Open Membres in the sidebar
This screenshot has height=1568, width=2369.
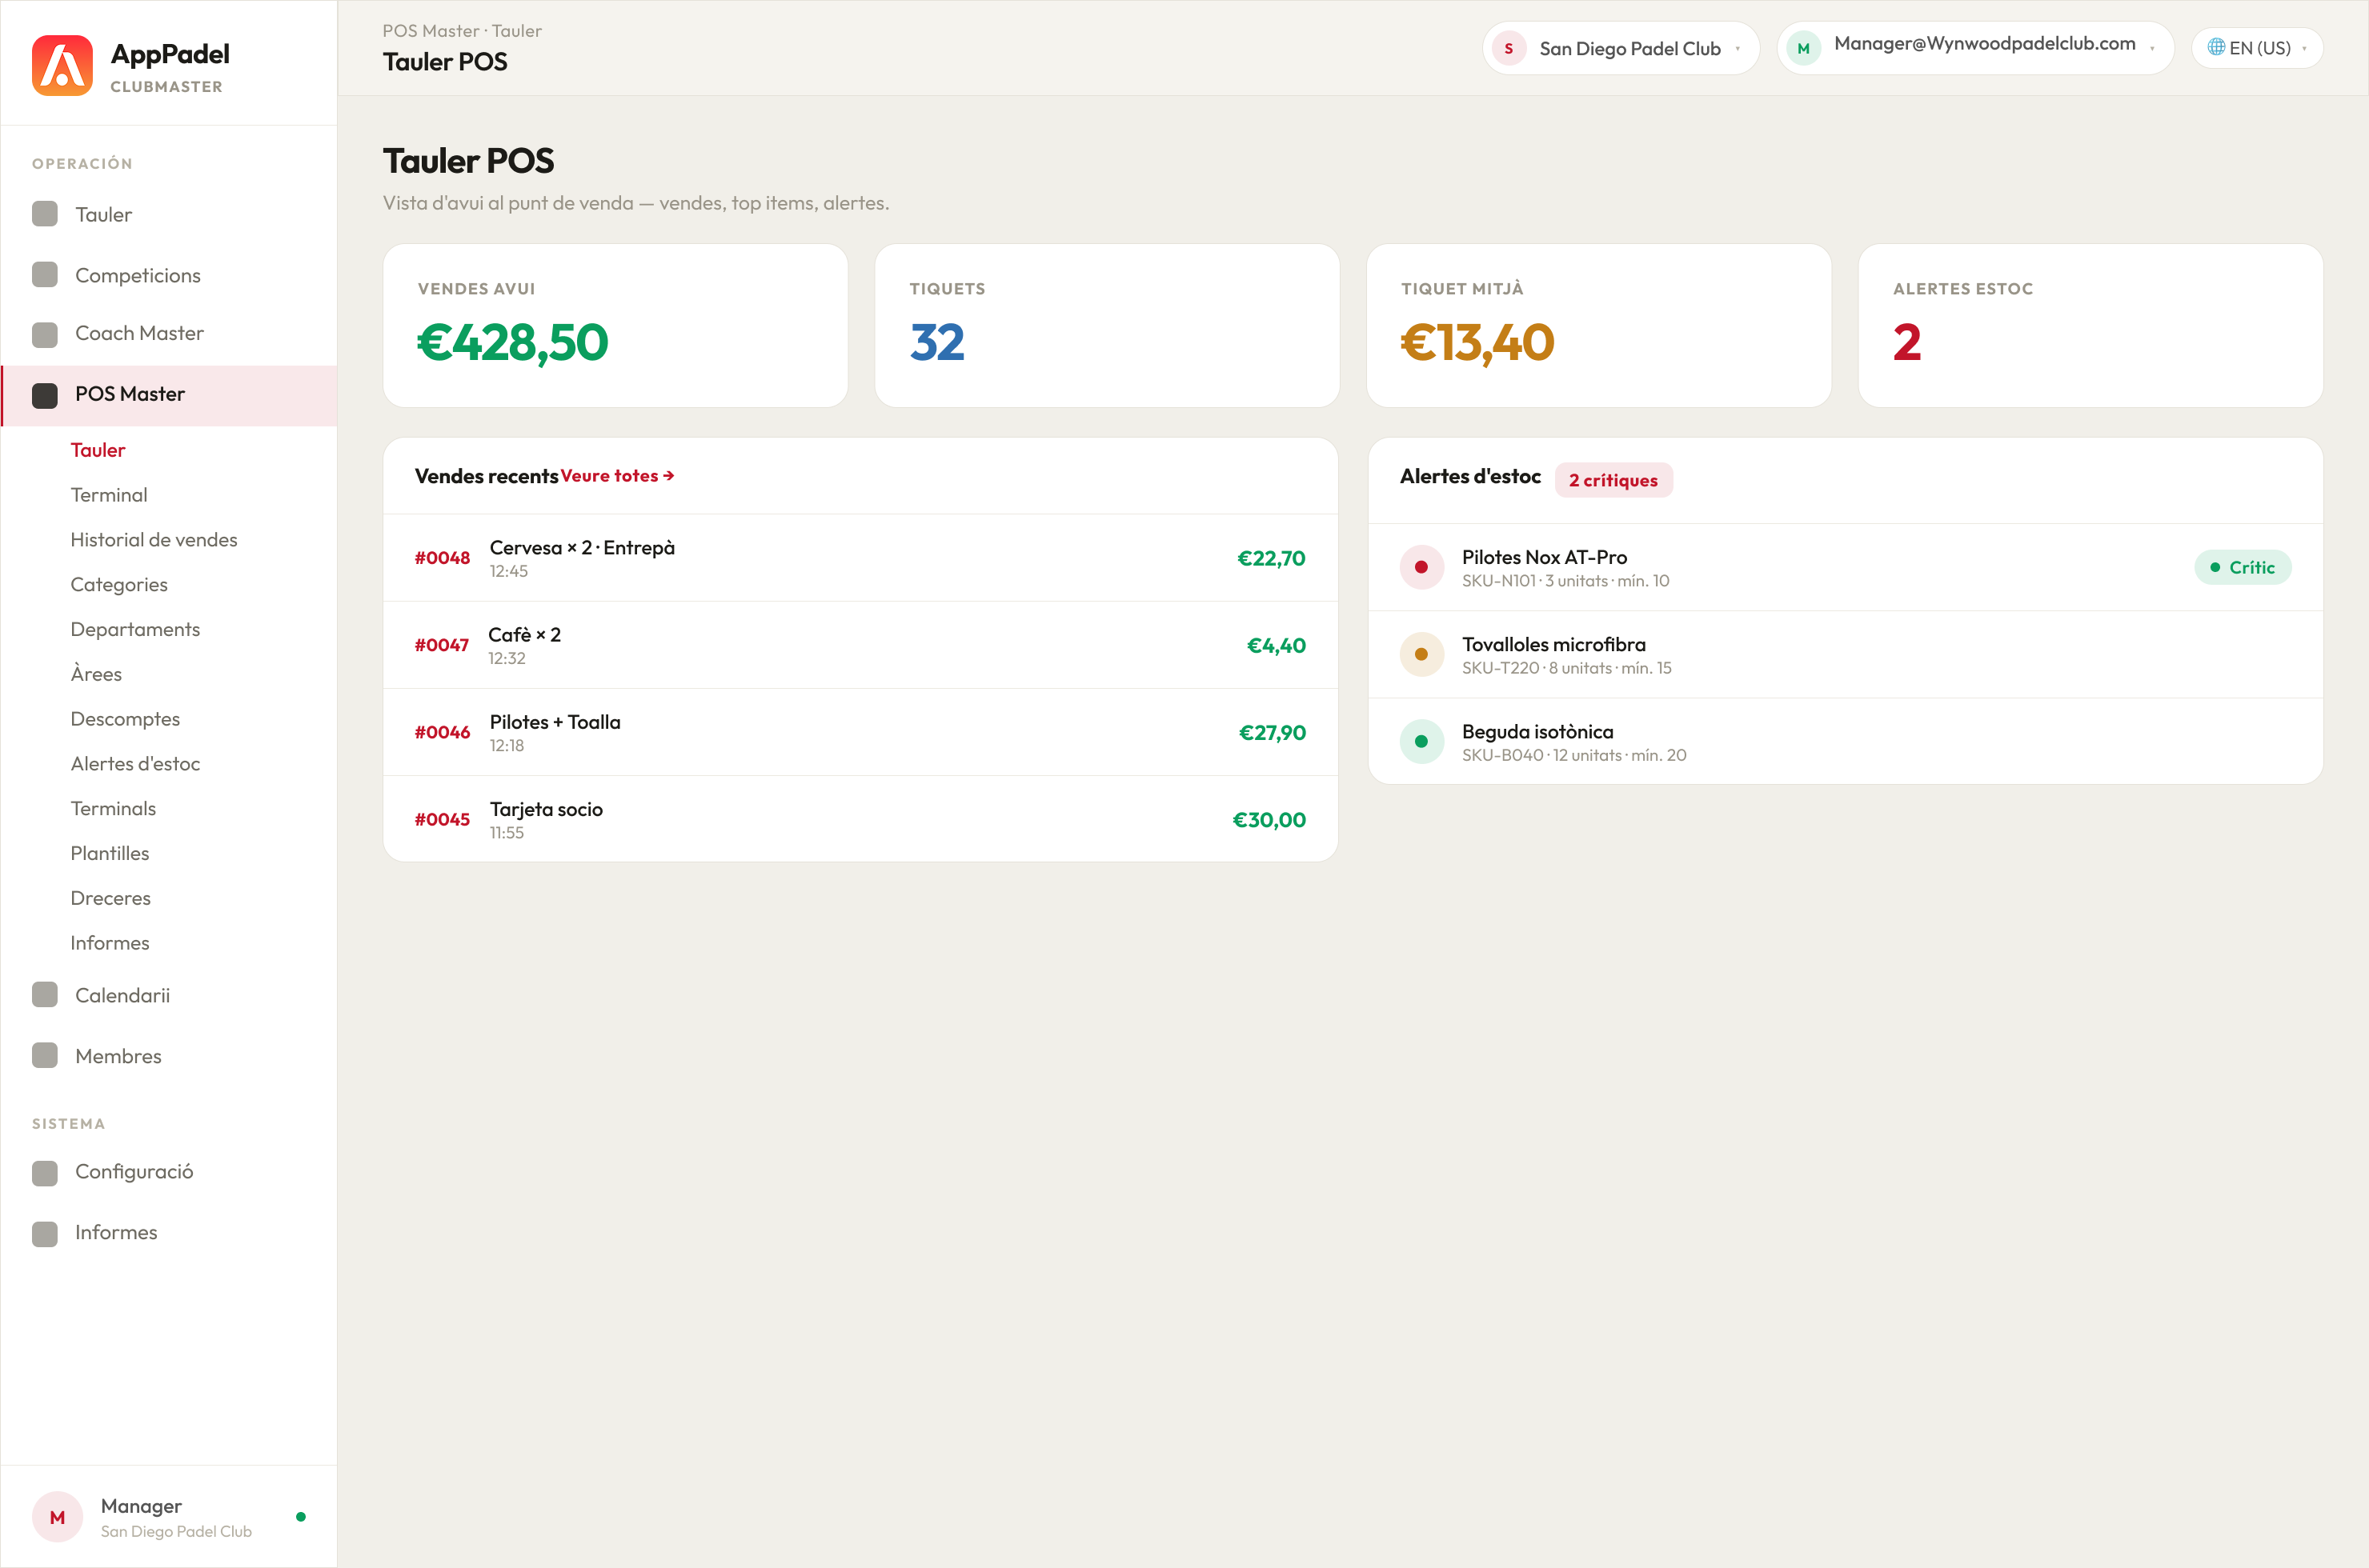(x=168, y=1056)
